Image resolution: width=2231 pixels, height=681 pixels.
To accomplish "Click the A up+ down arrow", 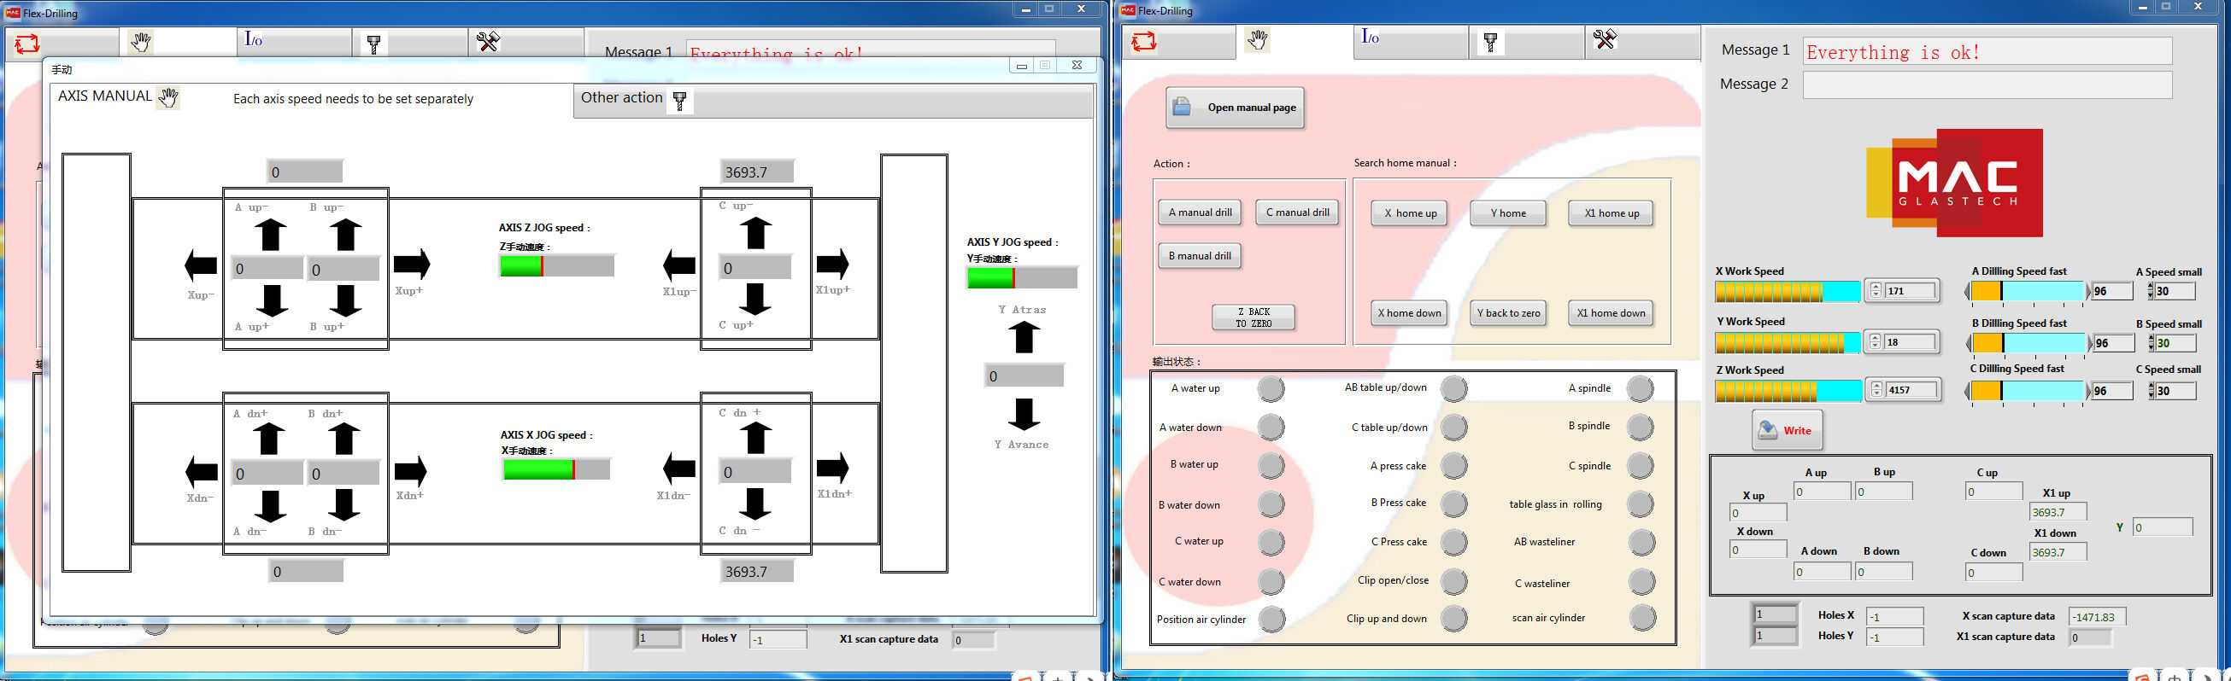I will coord(271,300).
